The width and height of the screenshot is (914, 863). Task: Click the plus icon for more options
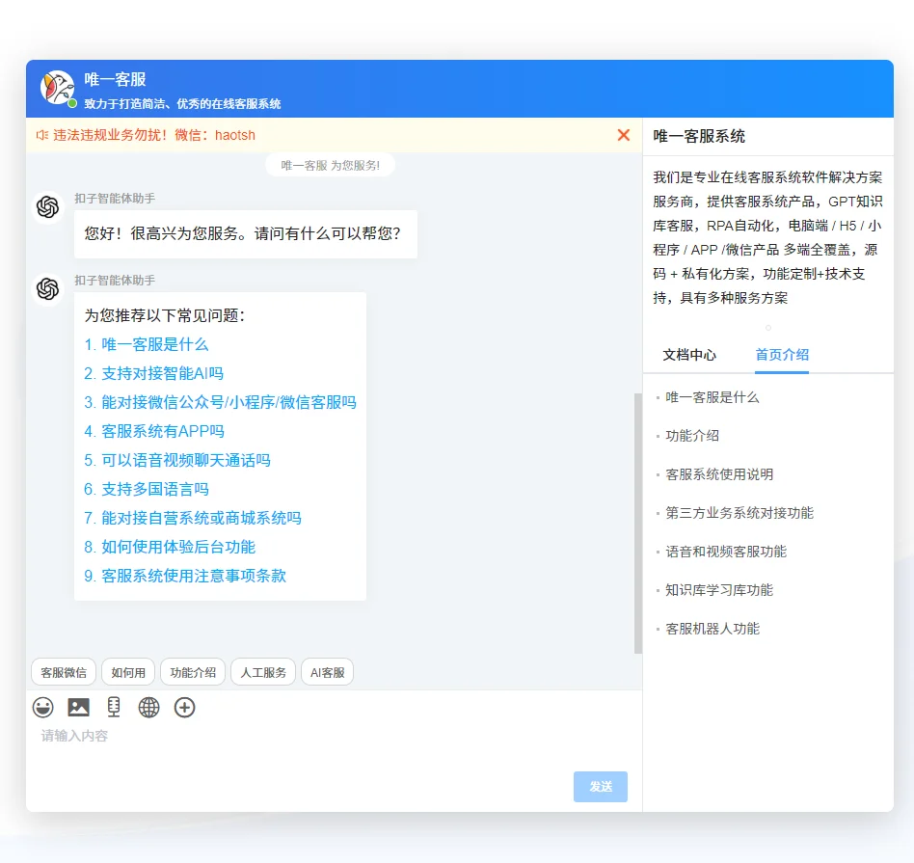coord(185,707)
